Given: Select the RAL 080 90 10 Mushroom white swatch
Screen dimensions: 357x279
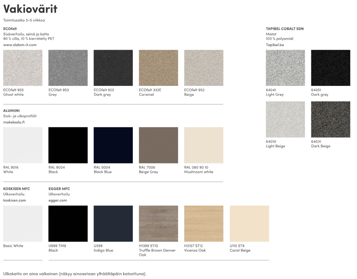Looking at the screenshot, I should click(203, 145).
